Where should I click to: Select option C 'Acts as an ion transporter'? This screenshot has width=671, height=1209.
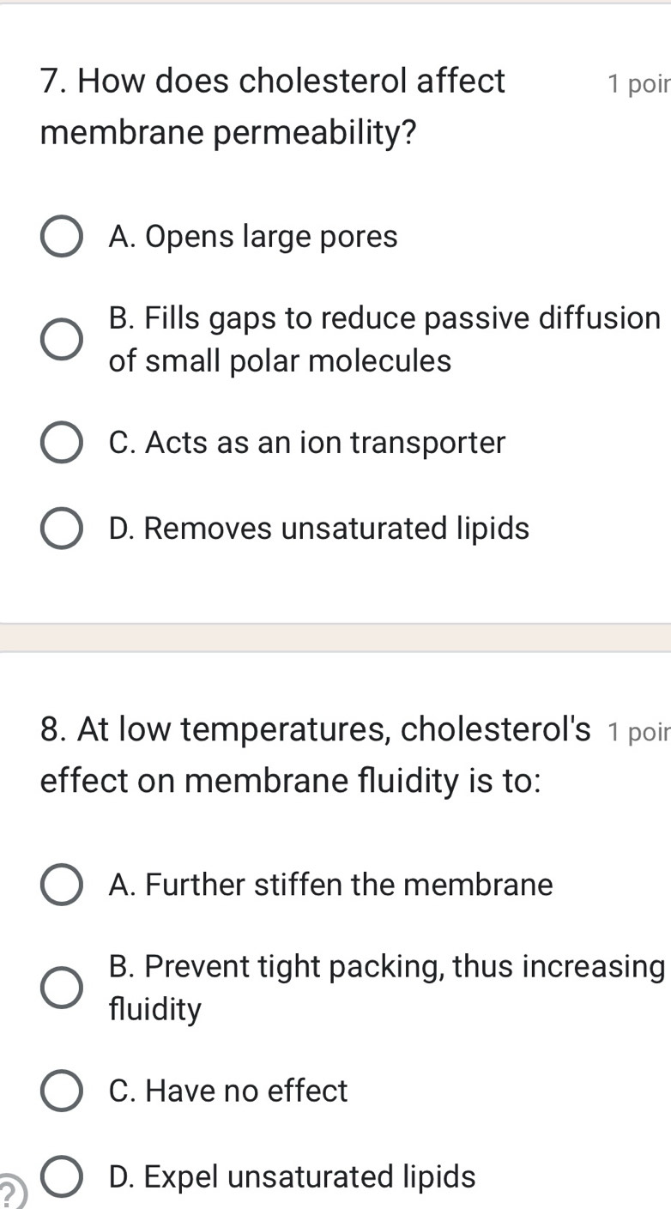60,443
